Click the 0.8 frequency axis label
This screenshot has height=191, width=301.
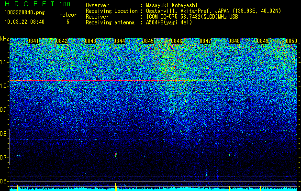[4, 134]
